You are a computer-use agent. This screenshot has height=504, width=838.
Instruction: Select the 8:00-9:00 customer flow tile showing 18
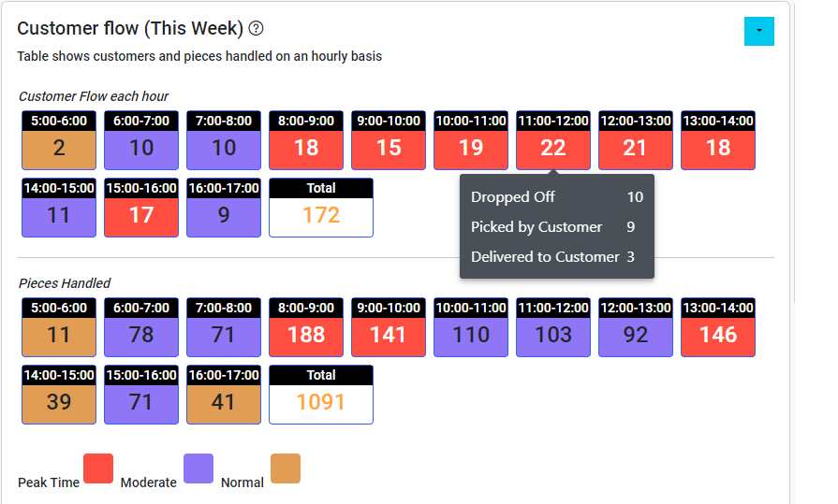[x=306, y=141]
